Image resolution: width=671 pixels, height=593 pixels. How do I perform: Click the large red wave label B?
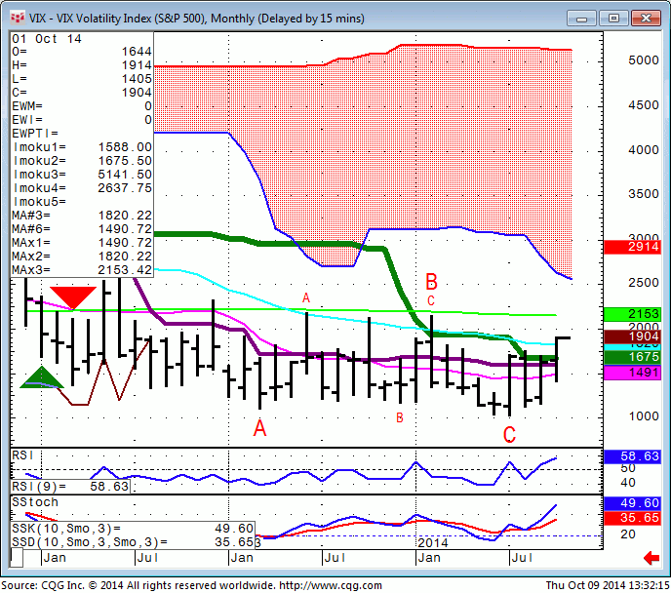click(x=431, y=282)
